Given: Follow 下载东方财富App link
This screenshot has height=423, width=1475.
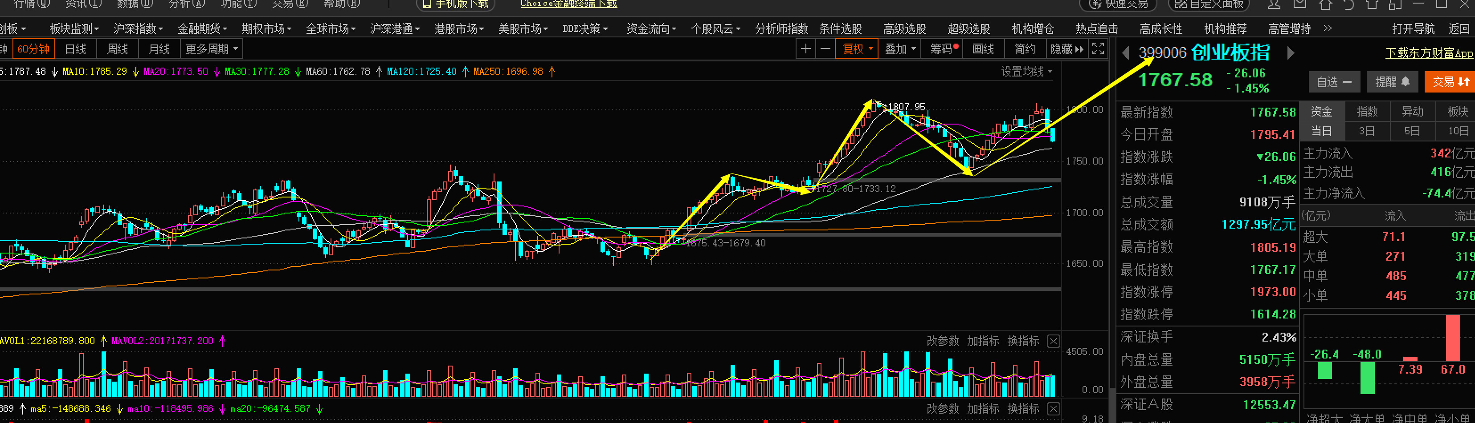Looking at the screenshot, I should pos(1429,53).
